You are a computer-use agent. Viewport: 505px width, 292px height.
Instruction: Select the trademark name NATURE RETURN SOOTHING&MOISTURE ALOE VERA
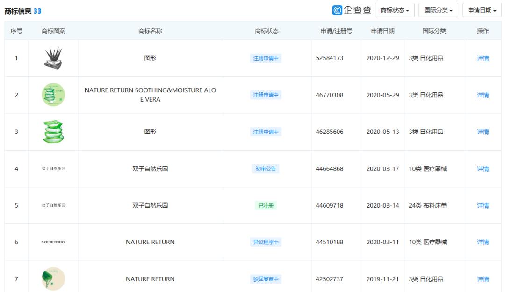tap(150, 95)
